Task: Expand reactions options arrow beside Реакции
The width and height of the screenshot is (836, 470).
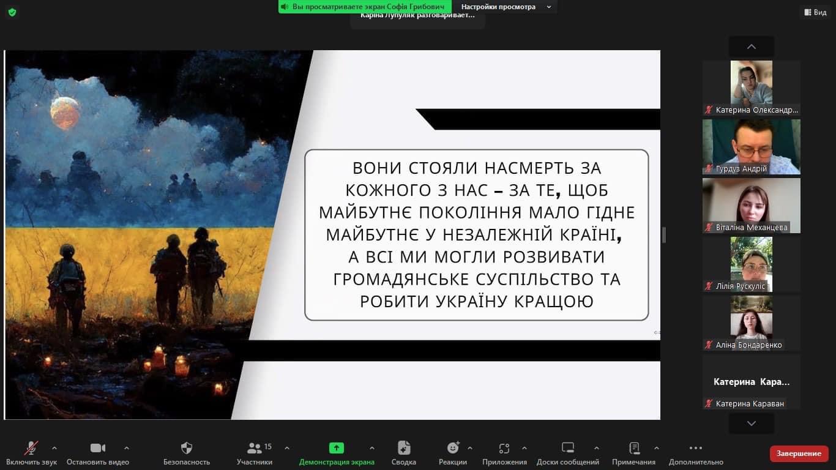Action: click(x=470, y=448)
